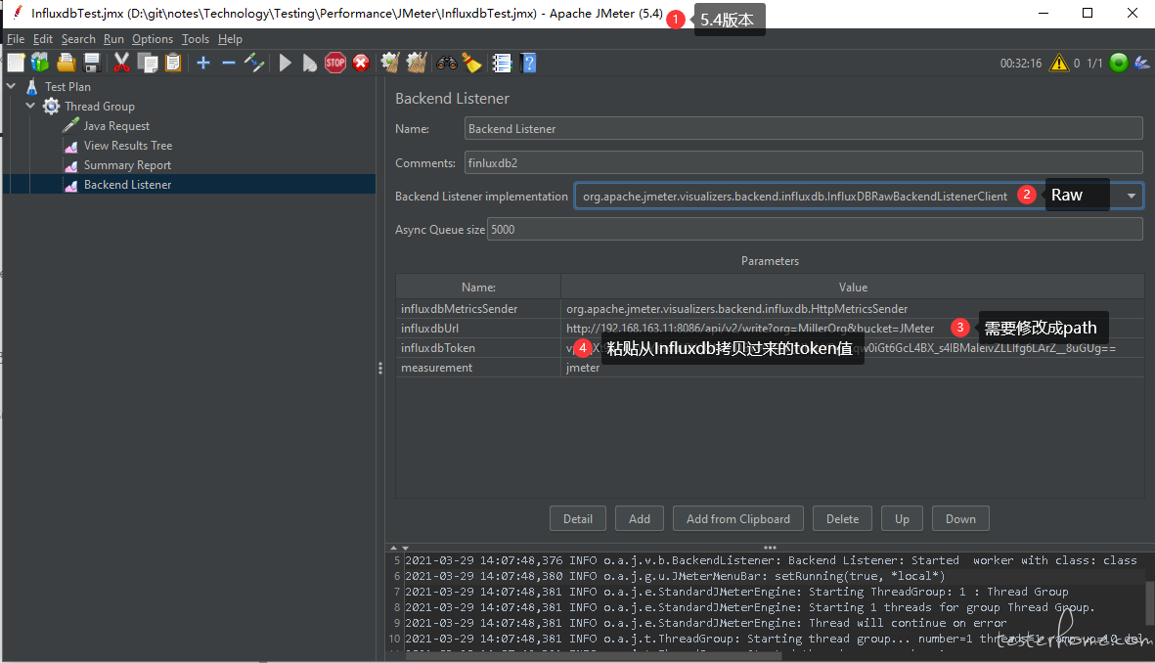Click the Toggle enable/disable icon
This screenshot has height=663, width=1155.
tap(254, 64)
